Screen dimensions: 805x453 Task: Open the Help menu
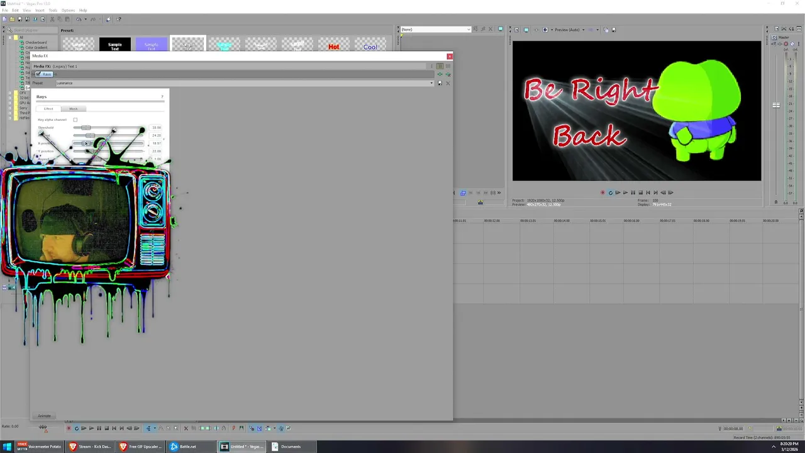pyautogui.click(x=83, y=10)
